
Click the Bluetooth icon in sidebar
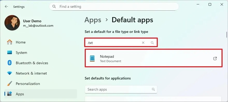click(10, 63)
